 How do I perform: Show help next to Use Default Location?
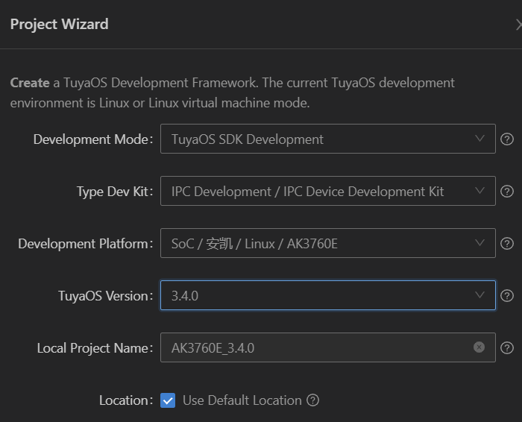tap(312, 400)
